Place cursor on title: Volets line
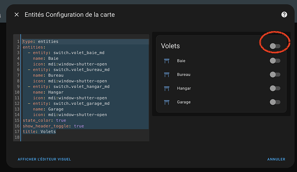Image resolution: width=297 pixels, height=172 pixels. tap(40, 132)
